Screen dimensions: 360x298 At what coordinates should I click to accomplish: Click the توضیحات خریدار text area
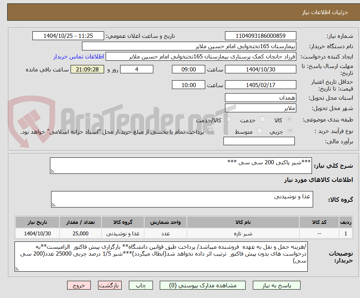pyautogui.click(x=161, y=256)
